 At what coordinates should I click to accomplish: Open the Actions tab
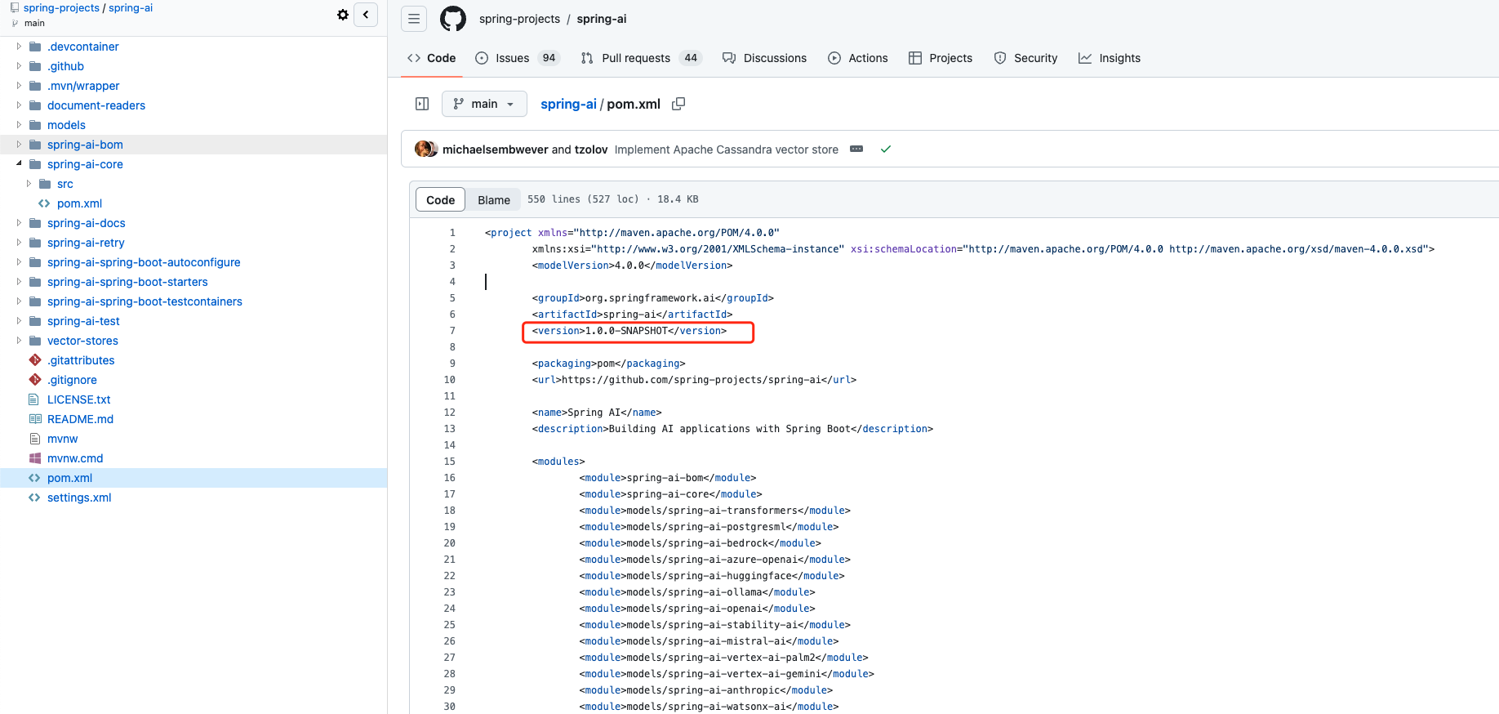858,58
